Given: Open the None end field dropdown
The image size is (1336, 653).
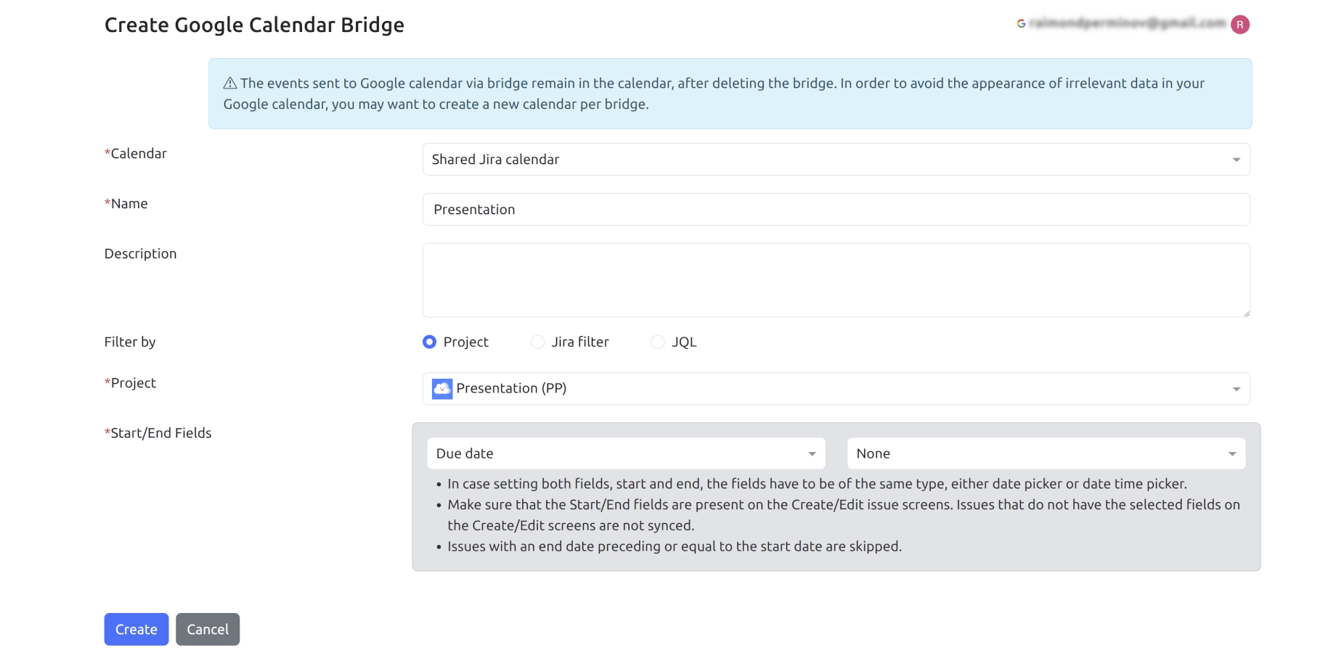Looking at the screenshot, I should click(1046, 453).
